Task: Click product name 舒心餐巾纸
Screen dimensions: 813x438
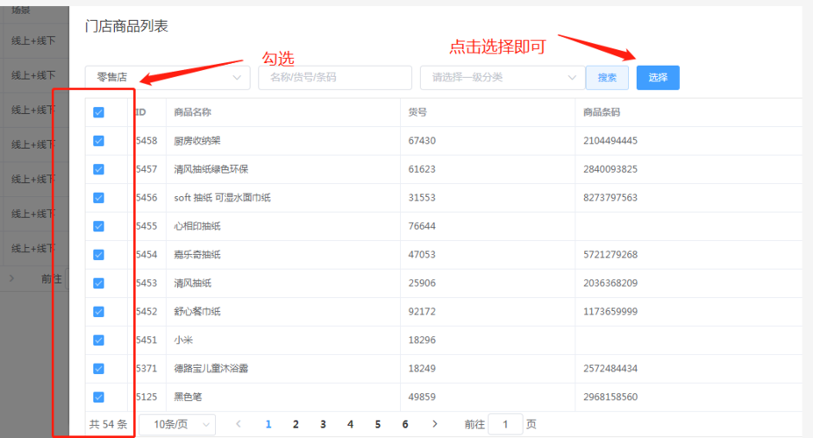Action: (197, 312)
